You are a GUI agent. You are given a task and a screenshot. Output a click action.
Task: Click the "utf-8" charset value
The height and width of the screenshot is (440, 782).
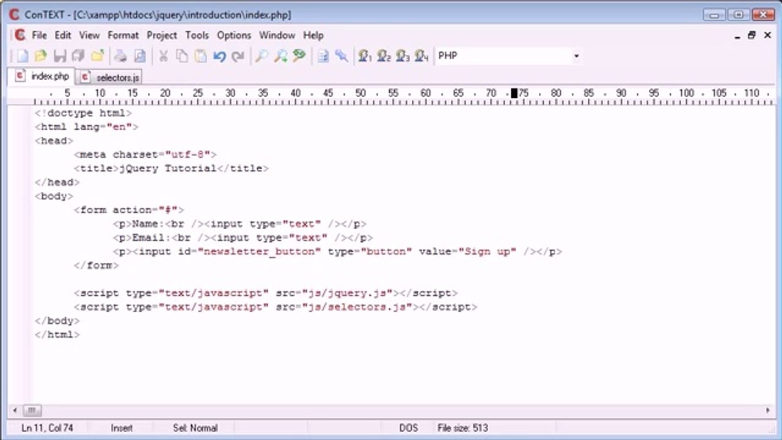tap(188, 155)
